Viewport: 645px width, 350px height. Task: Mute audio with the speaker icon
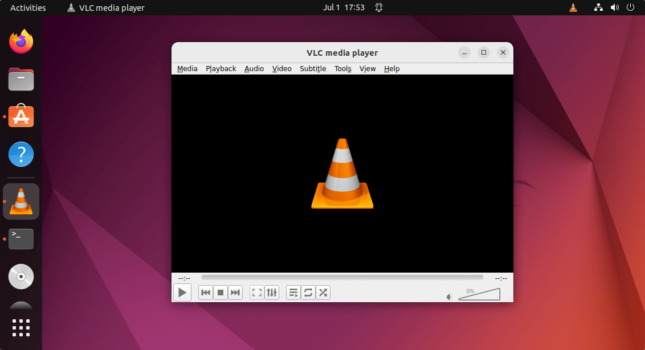[448, 297]
